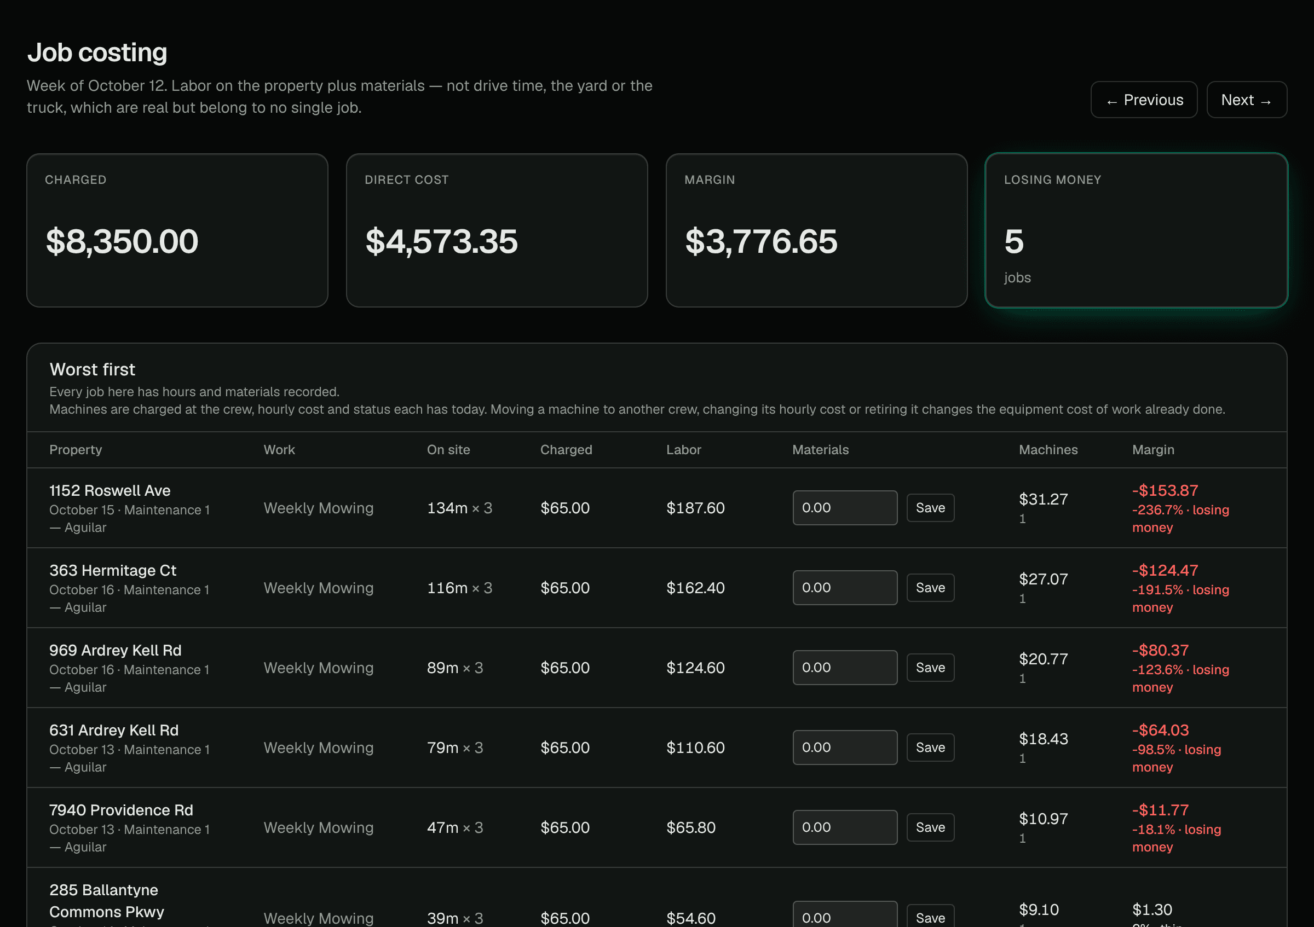Focus materials field for 969 Ardrey Kell Rd
Image resolution: width=1314 pixels, height=927 pixels.
[x=845, y=668]
